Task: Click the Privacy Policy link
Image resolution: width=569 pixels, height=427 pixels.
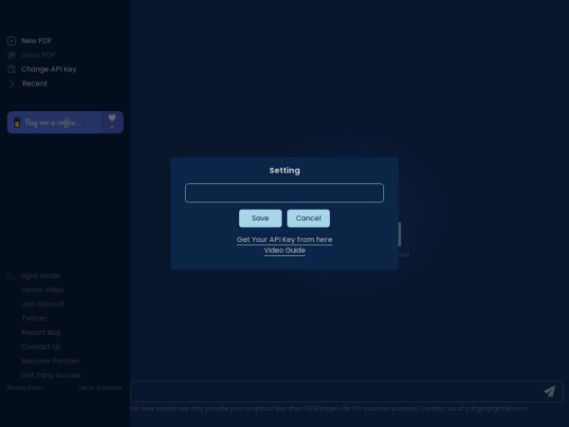Action: click(26, 387)
